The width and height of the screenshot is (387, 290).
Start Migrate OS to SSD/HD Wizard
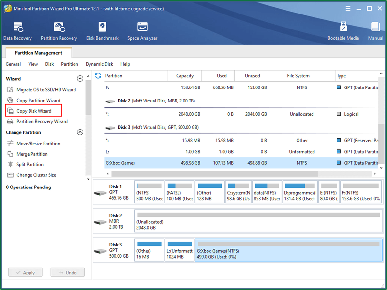42,90
